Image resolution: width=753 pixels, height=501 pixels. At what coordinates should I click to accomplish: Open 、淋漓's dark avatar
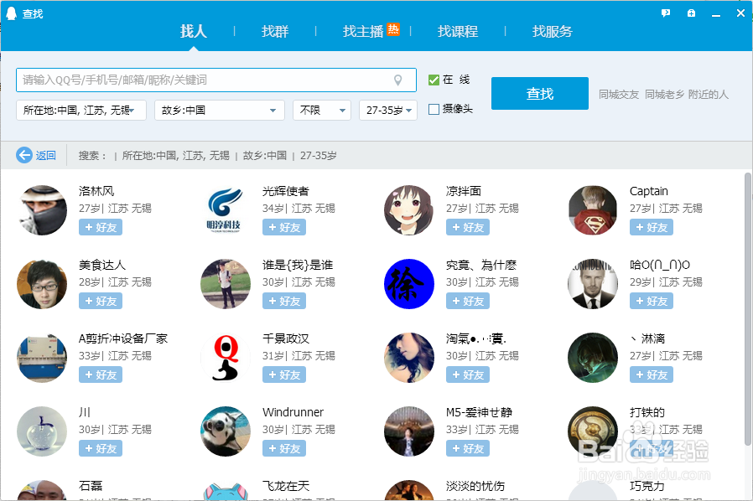point(593,358)
